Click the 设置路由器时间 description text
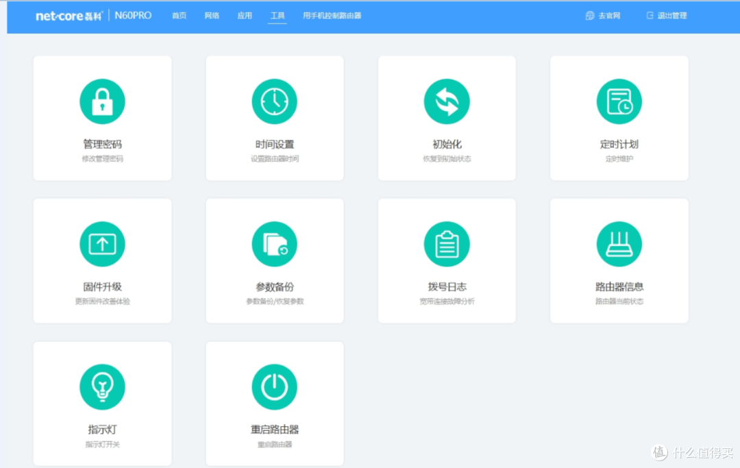The height and width of the screenshot is (468, 740). tap(274, 158)
